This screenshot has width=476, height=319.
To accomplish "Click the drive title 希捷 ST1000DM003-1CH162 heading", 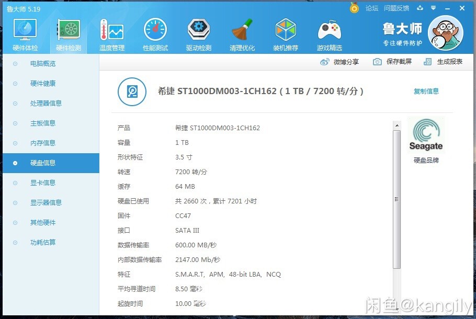I will 260,91.
